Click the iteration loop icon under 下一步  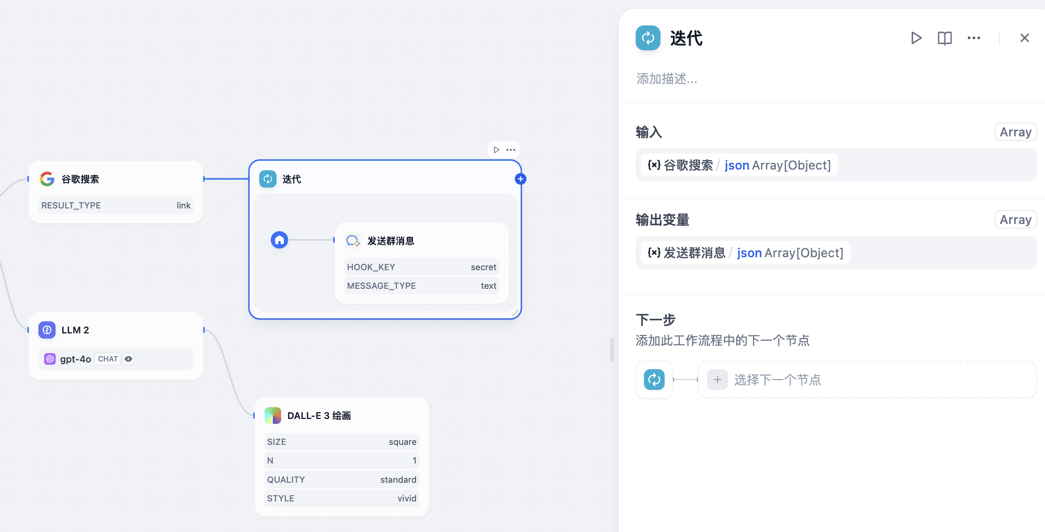pos(654,380)
